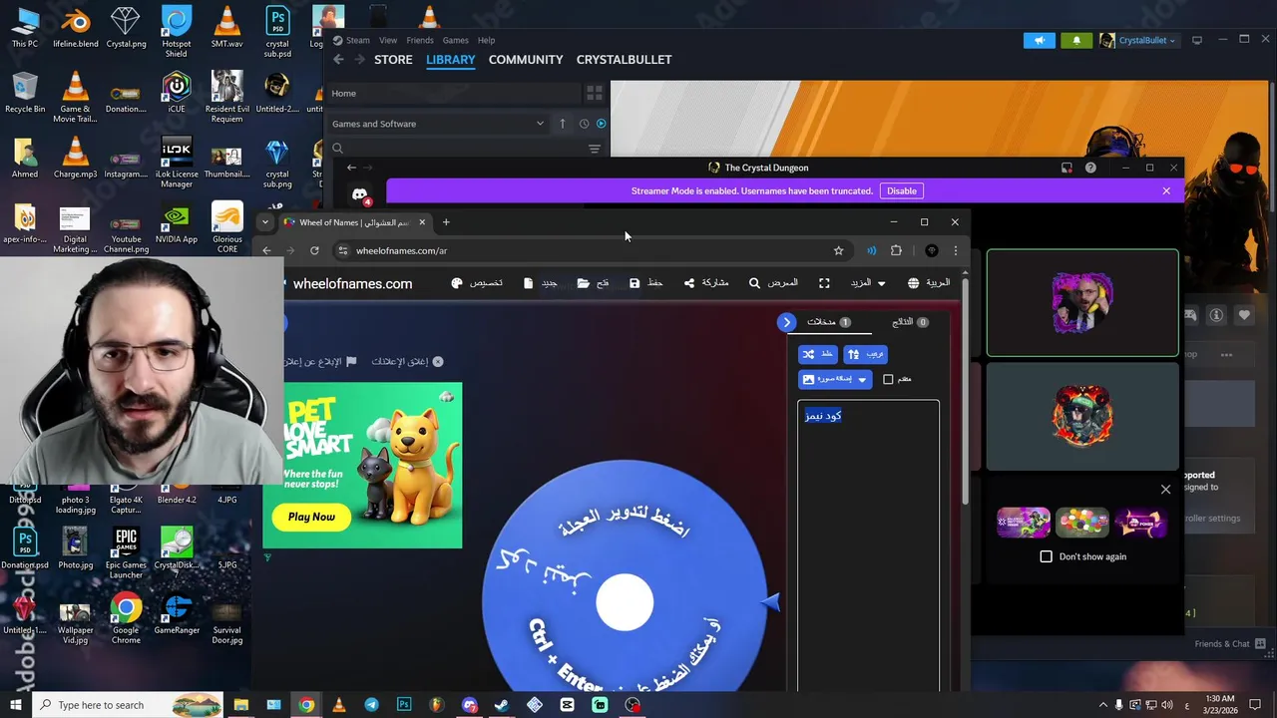This screenshot has width=1277, height=718.
Task: Open the Chrome profile avatar icon
Action: [x=932, y=250]
